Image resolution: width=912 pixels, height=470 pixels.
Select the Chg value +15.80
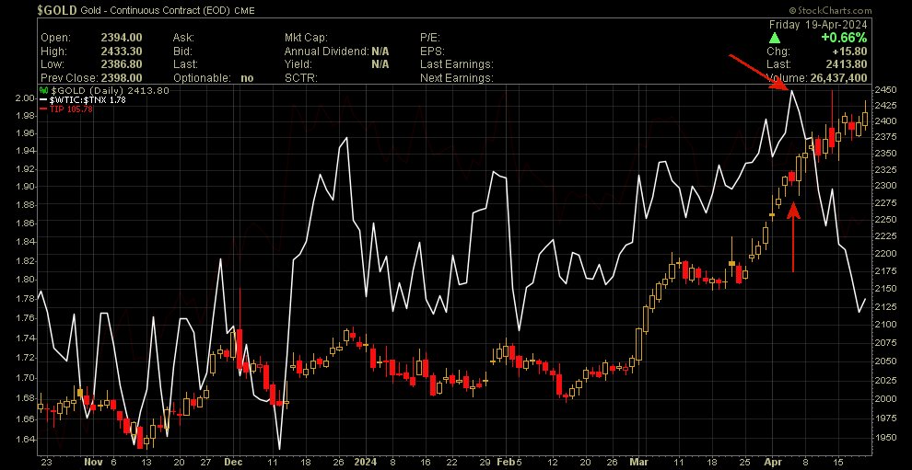click(850, 52)
